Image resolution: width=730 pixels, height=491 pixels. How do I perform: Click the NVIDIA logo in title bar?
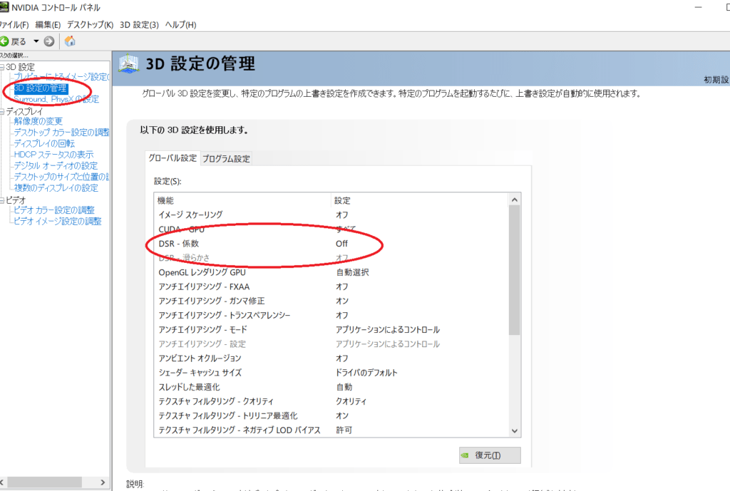4,7
